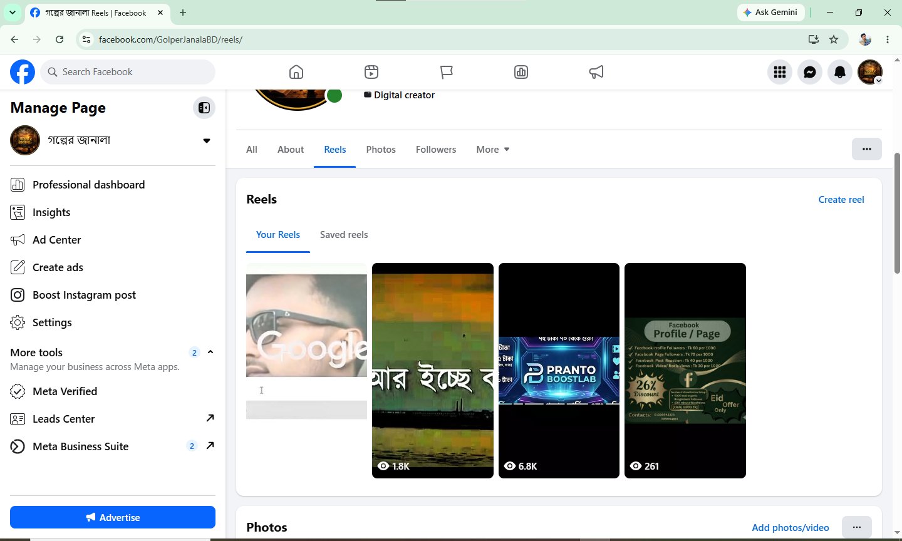Image resolution: width=902 pixels, height=541 pixels.
Task: Expand page switcher dropdown next to গল্পের জানালা
Action: click(207, 140)
